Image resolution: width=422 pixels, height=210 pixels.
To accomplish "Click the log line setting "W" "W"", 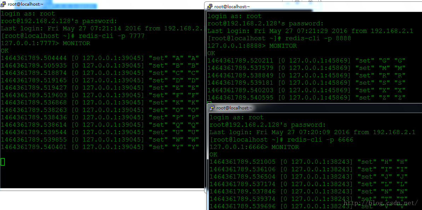I will [100, 140].
